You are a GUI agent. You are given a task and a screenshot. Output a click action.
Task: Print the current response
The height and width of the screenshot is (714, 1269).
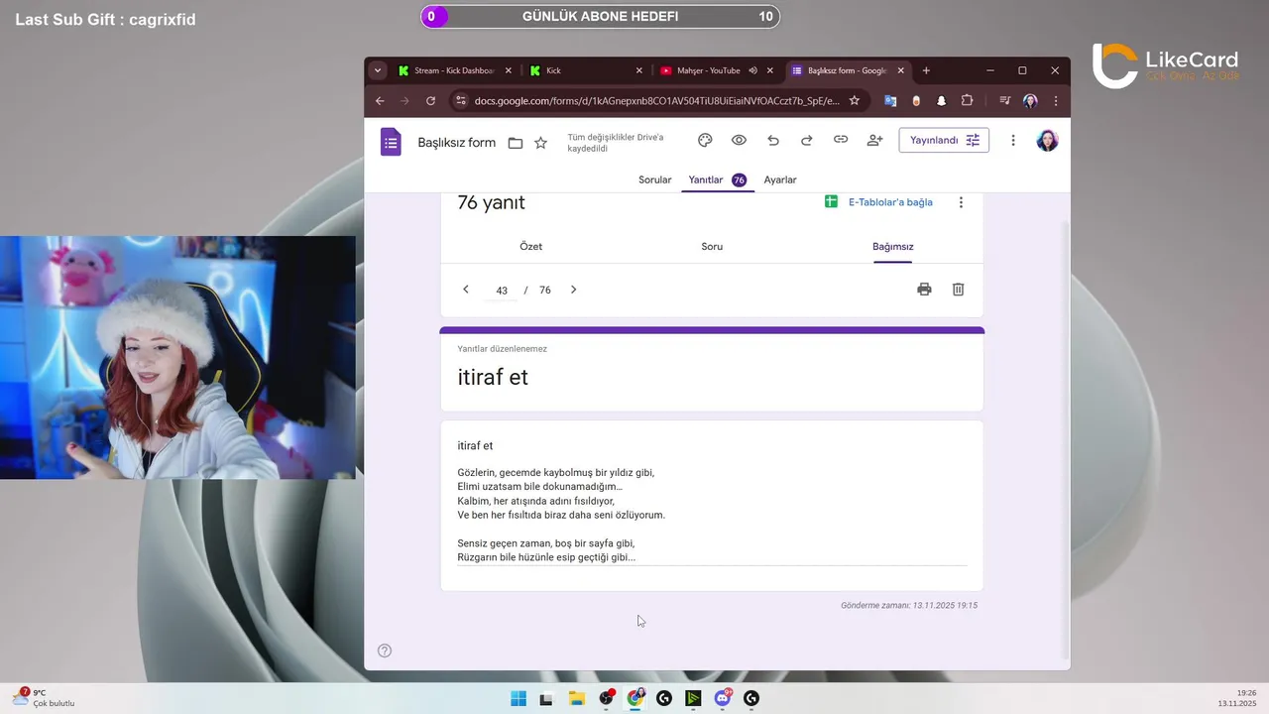click(924, 290)
